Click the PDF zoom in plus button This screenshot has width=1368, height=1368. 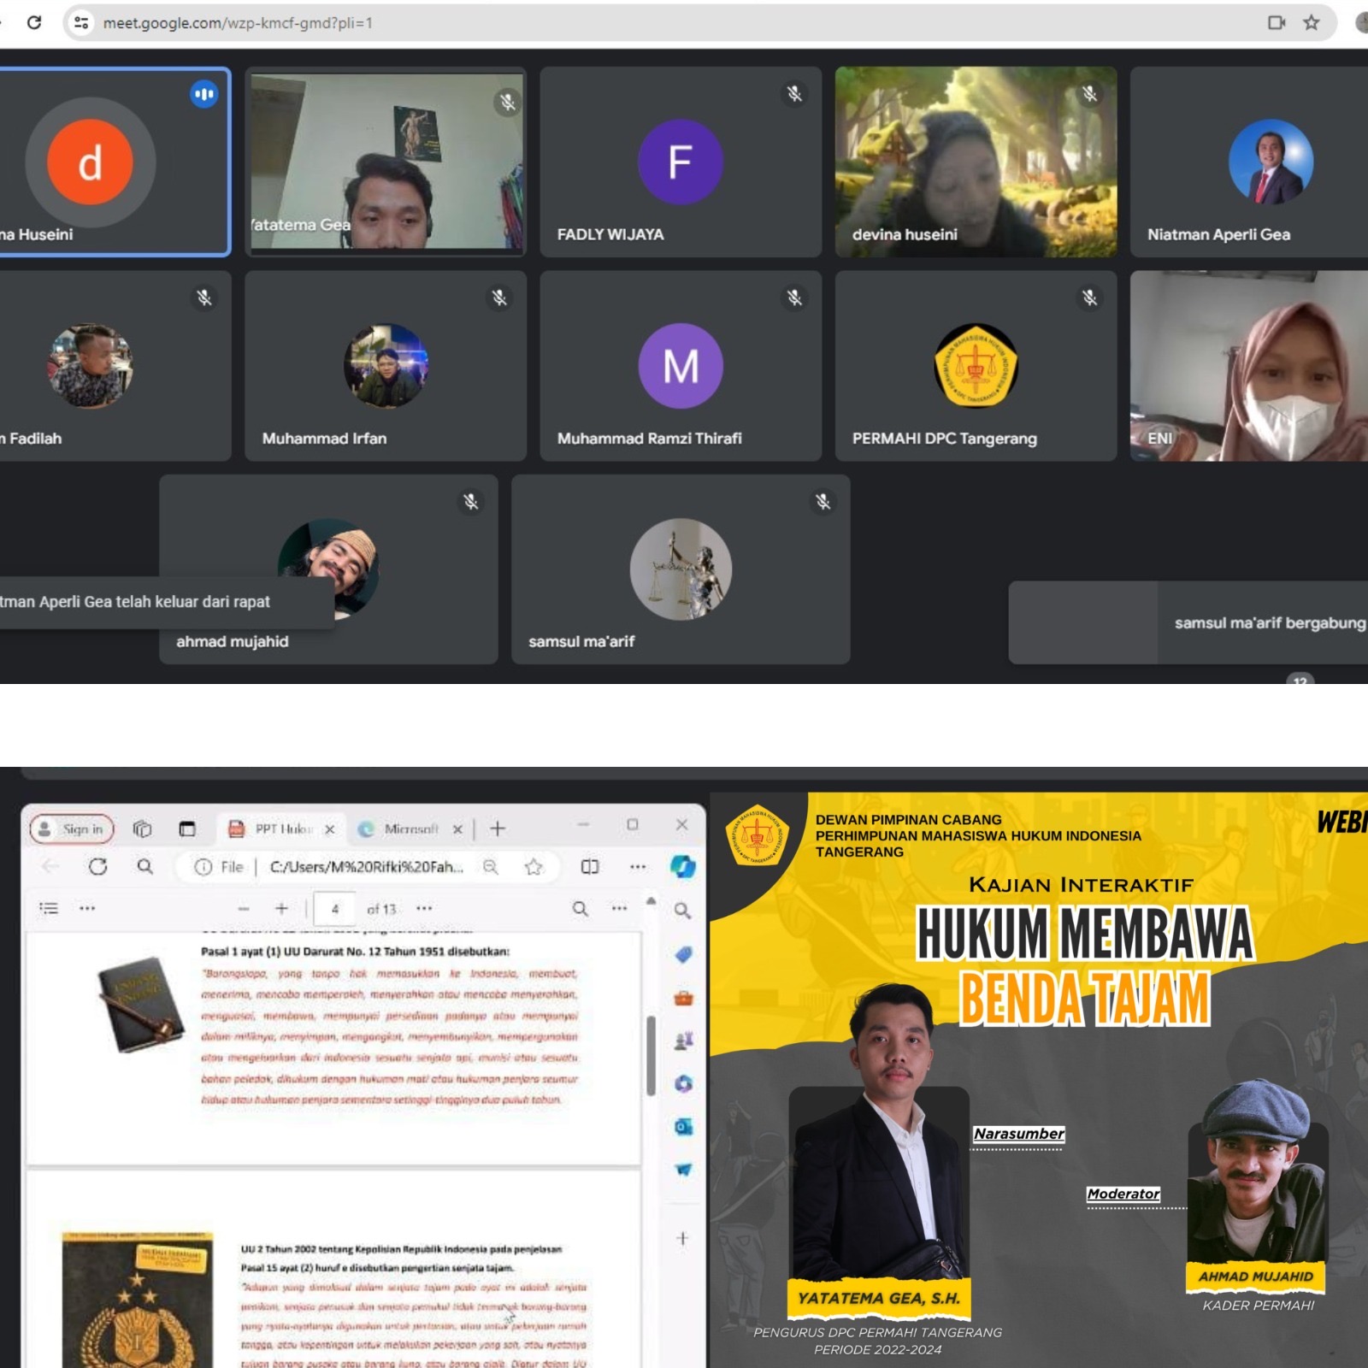[281, 908]
